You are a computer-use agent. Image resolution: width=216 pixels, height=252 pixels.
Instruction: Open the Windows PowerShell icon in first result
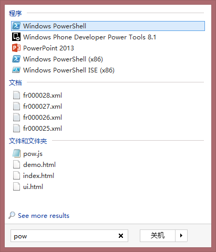16,26
